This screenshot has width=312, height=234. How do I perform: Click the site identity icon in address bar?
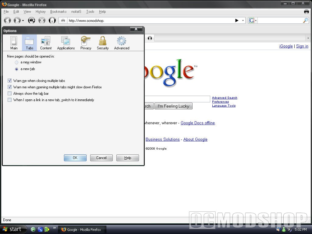[x=63, y=20]
